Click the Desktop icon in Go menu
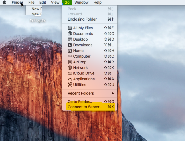The image size is (186, 141). 70,39
